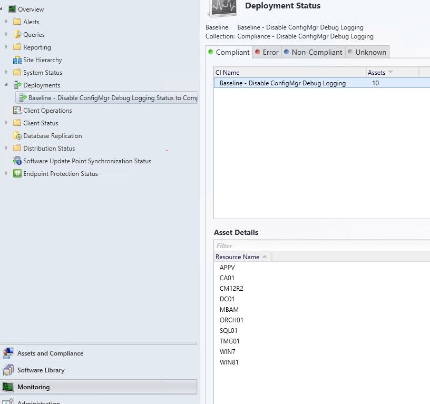430x404 pixels.
Task: Click the Deployments node icon
Action: point(17,85)
